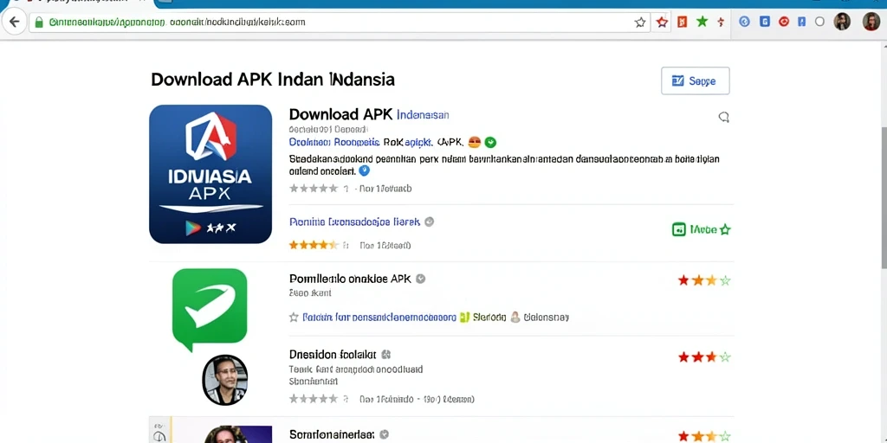Click the green padlock in address bar

pos(39,22)
